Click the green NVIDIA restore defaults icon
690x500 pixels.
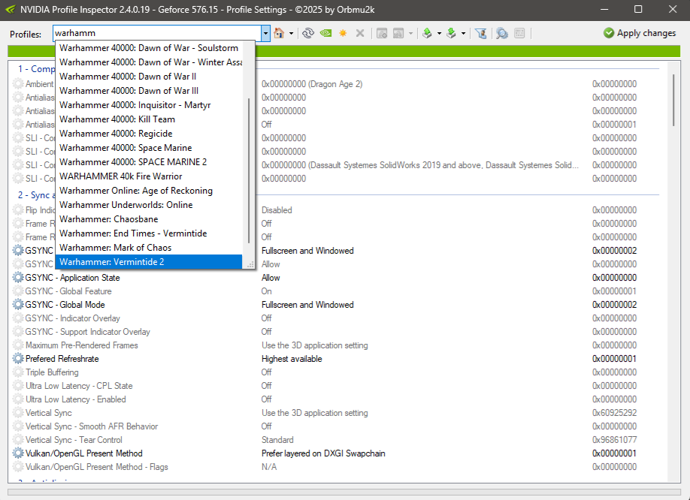click(x=325, y=33)
